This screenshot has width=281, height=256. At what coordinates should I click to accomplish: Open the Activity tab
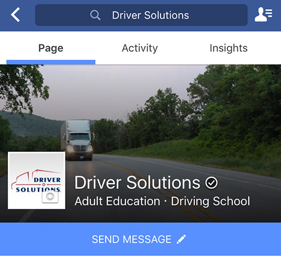point(140,48)
